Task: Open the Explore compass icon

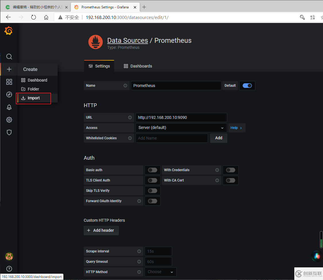Action: click(x=9, y=94)
